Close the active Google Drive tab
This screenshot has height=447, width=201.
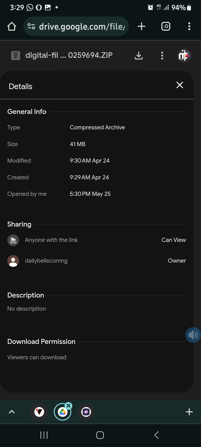(68, 406)
